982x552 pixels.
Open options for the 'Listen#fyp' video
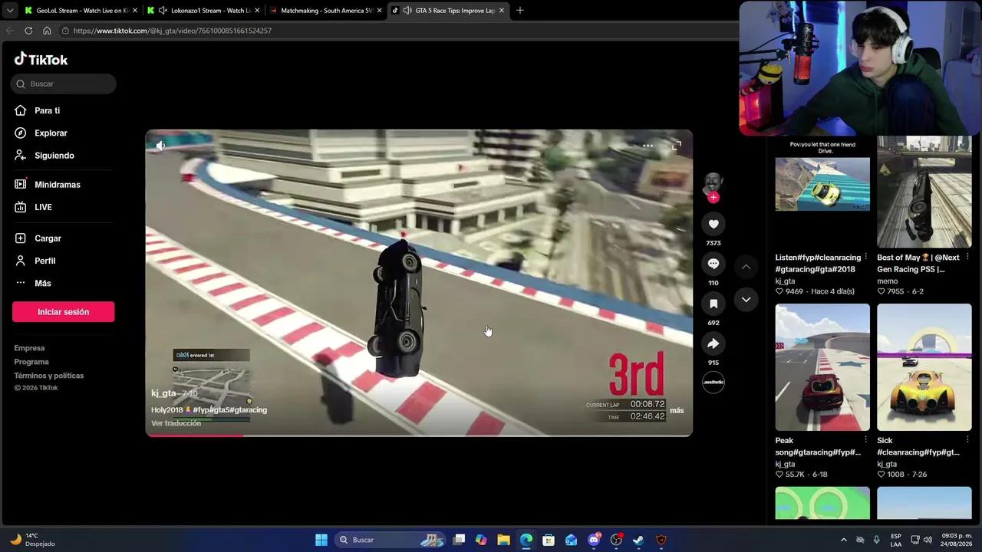866,258
